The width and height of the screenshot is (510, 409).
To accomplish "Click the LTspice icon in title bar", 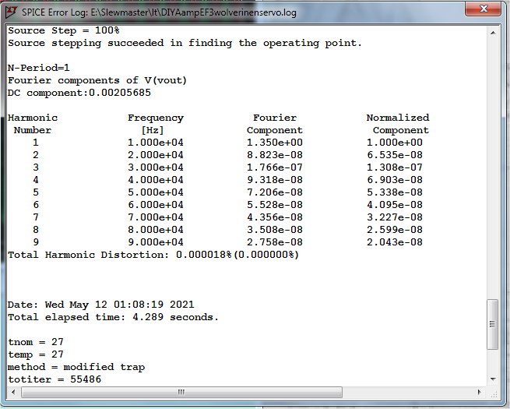I will click(11, 12).
